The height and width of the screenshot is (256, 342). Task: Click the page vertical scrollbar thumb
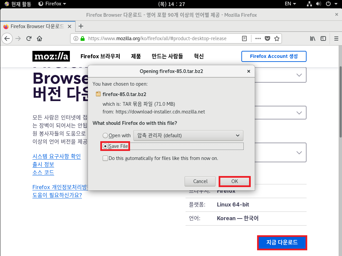click(340, 102)
